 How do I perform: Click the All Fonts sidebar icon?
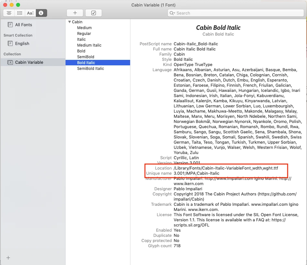10,25
